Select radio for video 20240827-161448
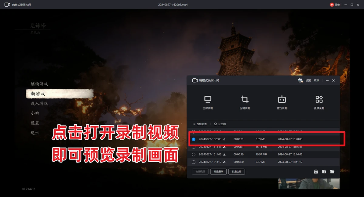 [x=194, y=154]
